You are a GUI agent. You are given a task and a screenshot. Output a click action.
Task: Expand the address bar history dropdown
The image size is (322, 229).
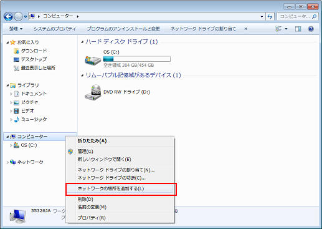click(262, 16)
